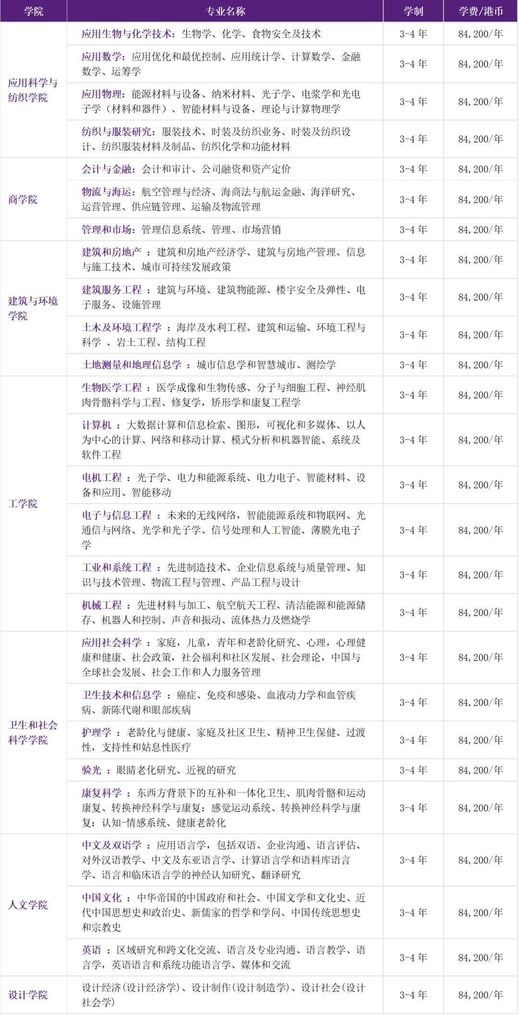Image resolution: width=519 pixels, height=1015 pixels.
Task: Select the 机械工程 program name
Action: (101, 605)
